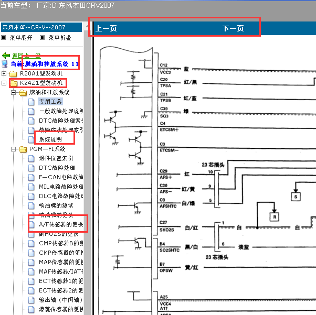
Task: Open the MIL电路故障处理 page
Action: [x=61, y=187]
